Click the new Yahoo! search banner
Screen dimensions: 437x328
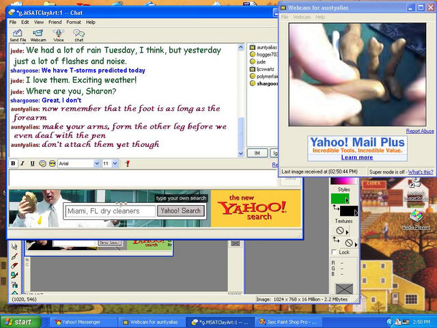tap(255, 208)
